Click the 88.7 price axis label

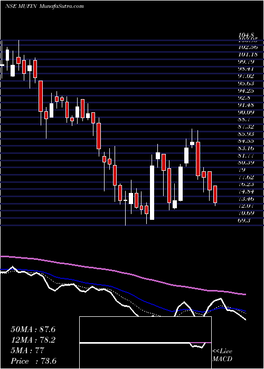pyautogui.click(x=244, y=120)
